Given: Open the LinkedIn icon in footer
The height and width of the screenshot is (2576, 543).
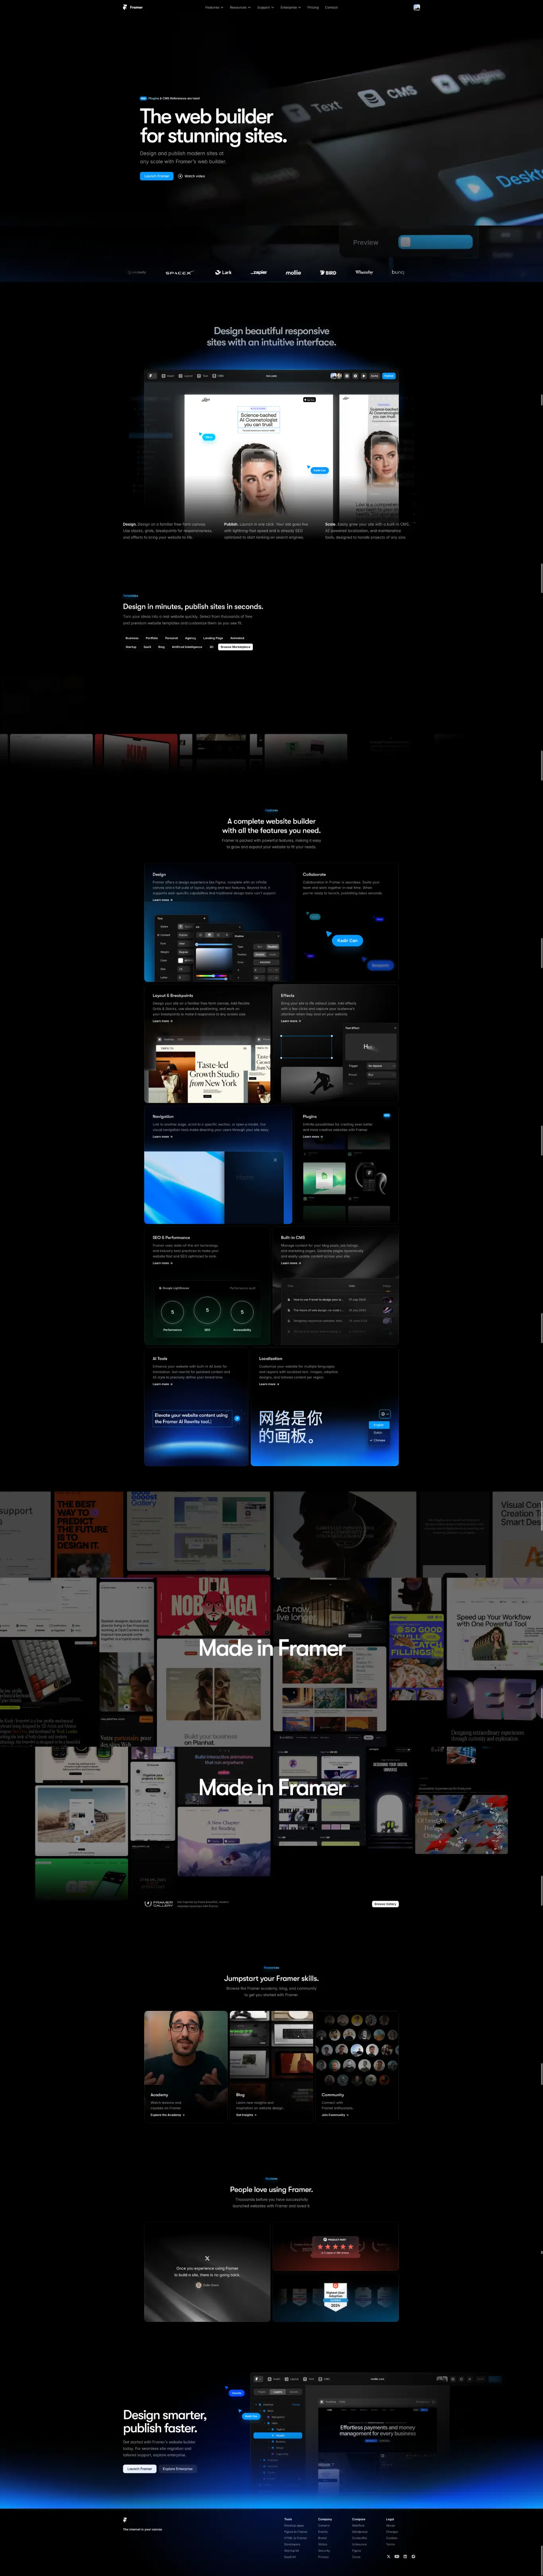Looking at the screenshot, I should pyautogui.click(x=405, y=2556).
